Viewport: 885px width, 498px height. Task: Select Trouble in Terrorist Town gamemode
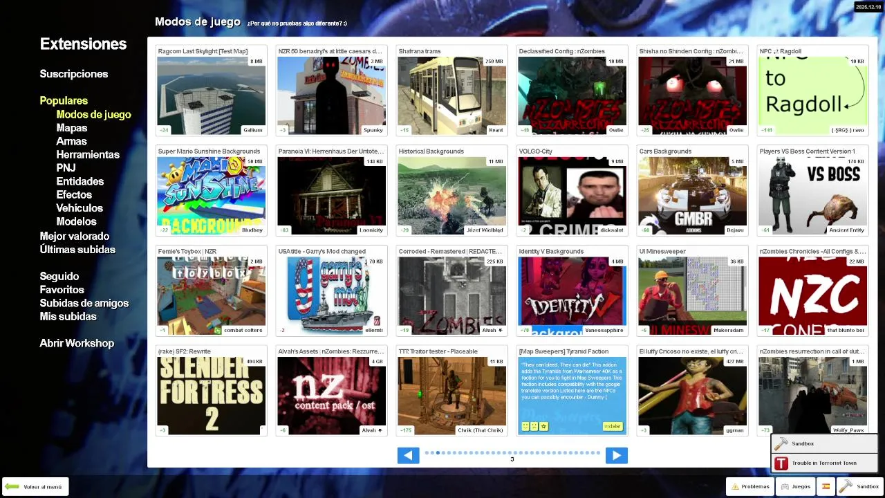[825, 463]
